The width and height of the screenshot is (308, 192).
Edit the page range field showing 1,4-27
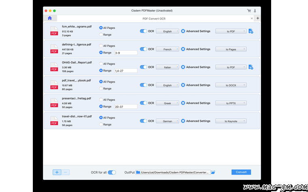coord(126,70)
